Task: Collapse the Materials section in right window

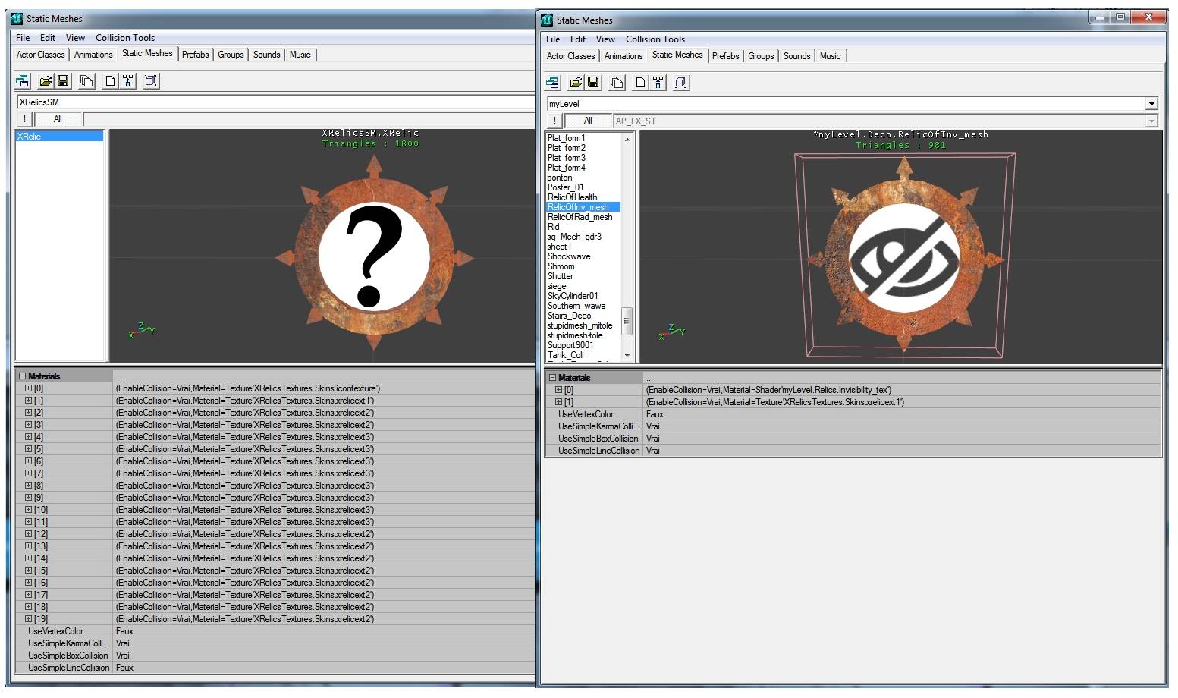Action: coord(552,378)
